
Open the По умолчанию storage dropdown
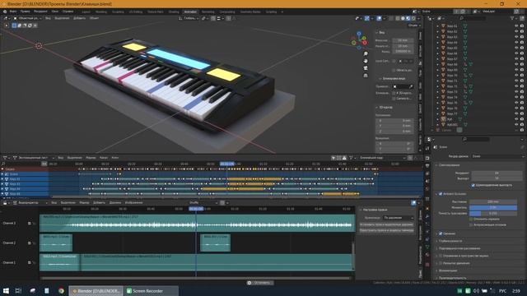[x=399, y=218]
